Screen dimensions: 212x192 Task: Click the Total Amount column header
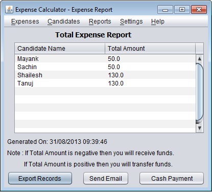[150, 49]
